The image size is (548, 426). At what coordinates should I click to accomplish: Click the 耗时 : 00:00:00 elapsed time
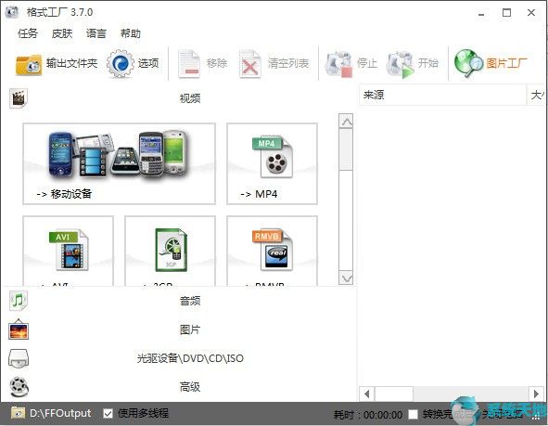click(x=368, y=415)
